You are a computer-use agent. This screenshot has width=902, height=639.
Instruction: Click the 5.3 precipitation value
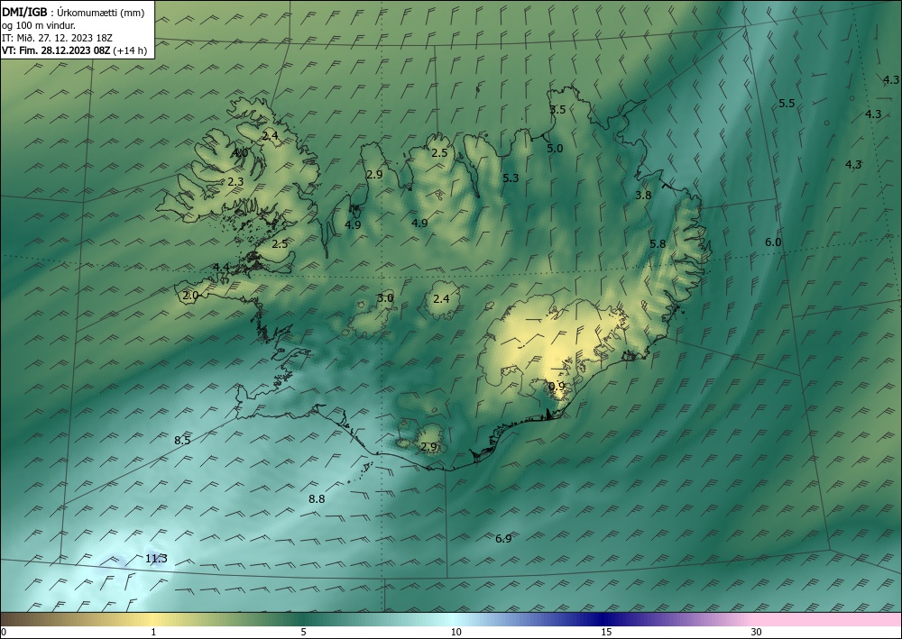point(511,178)
